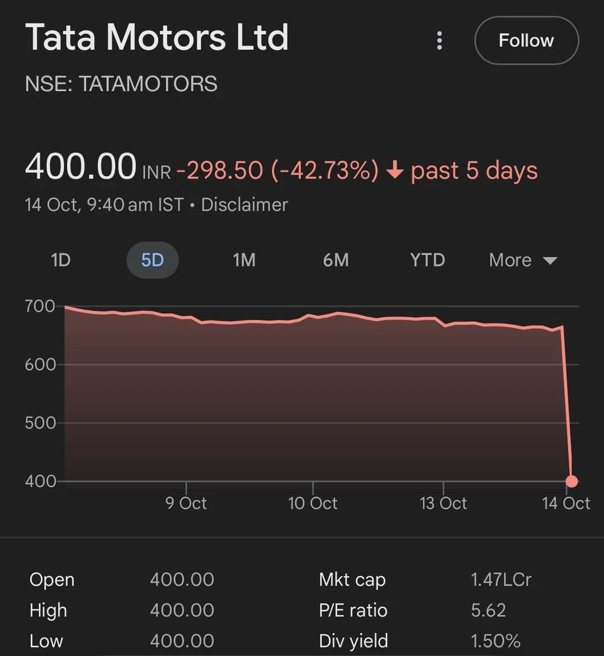This screenshot has width=604, height=656.
Task: Click the 400.00 INR current price
Action: point(81,167)
